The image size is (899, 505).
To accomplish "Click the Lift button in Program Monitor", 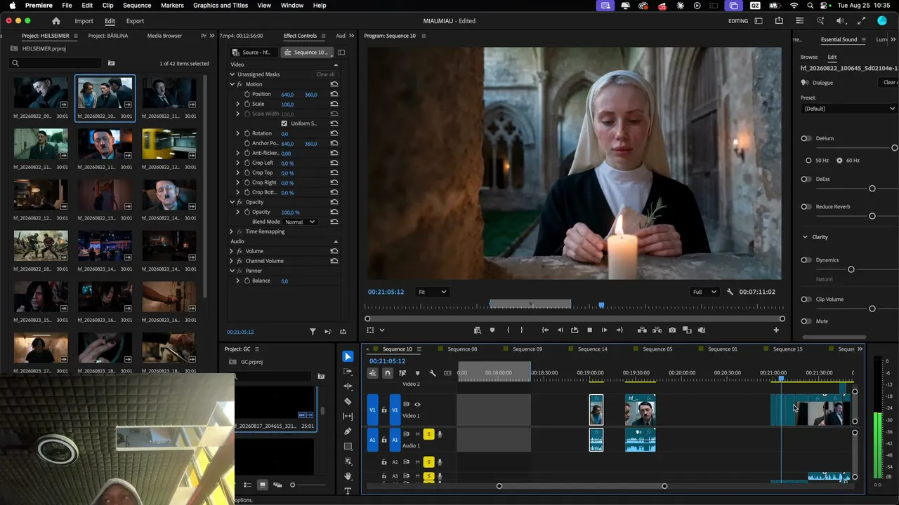I will (x=642, y=330).
